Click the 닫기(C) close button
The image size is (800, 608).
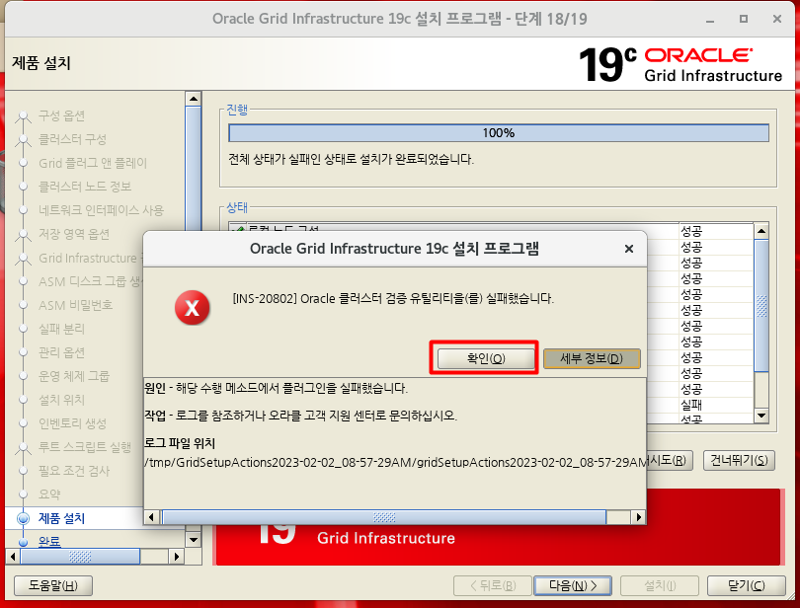coord(746,585)
